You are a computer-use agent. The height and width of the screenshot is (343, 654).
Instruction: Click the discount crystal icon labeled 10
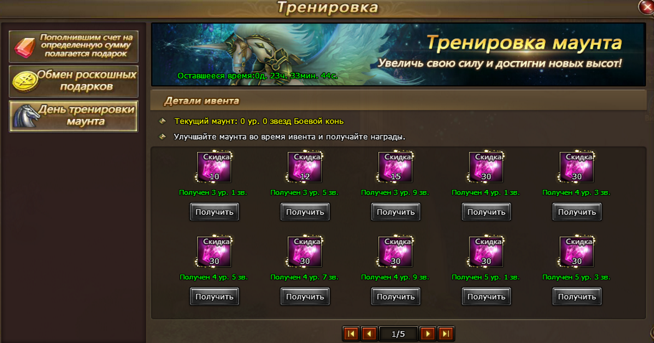pyautogui.click(x=214, y=167)
